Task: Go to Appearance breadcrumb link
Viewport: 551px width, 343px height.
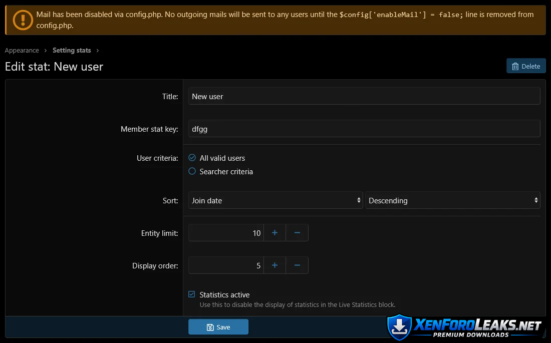Action: [x=22, y=50]
